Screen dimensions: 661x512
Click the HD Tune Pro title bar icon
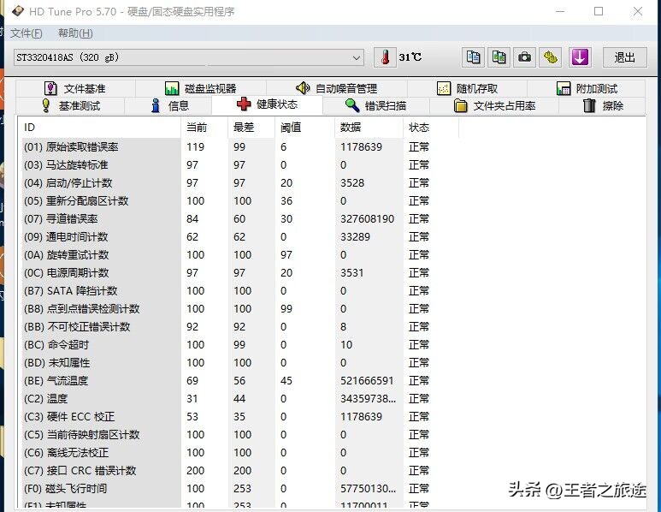point(18,11)
